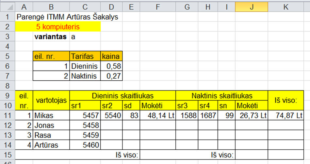Select Artūras's sr1 value 5460
The width and height of the screenshot is (310, 164).
[x=85, y=145]
